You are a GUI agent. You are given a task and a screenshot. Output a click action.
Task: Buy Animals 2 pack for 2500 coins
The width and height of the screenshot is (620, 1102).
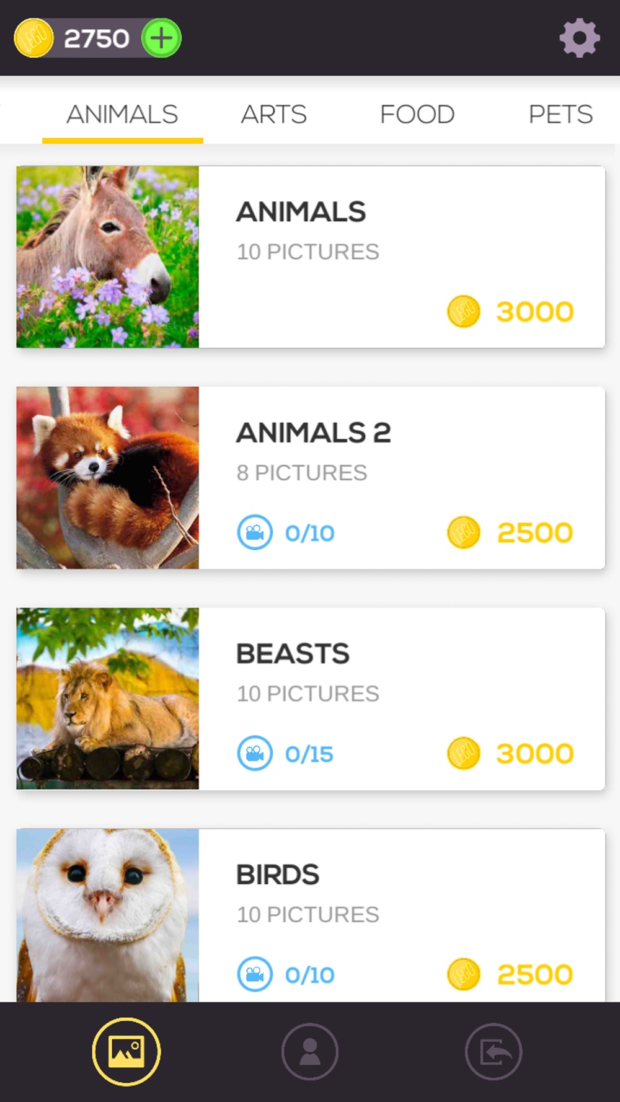click(510, 532)
